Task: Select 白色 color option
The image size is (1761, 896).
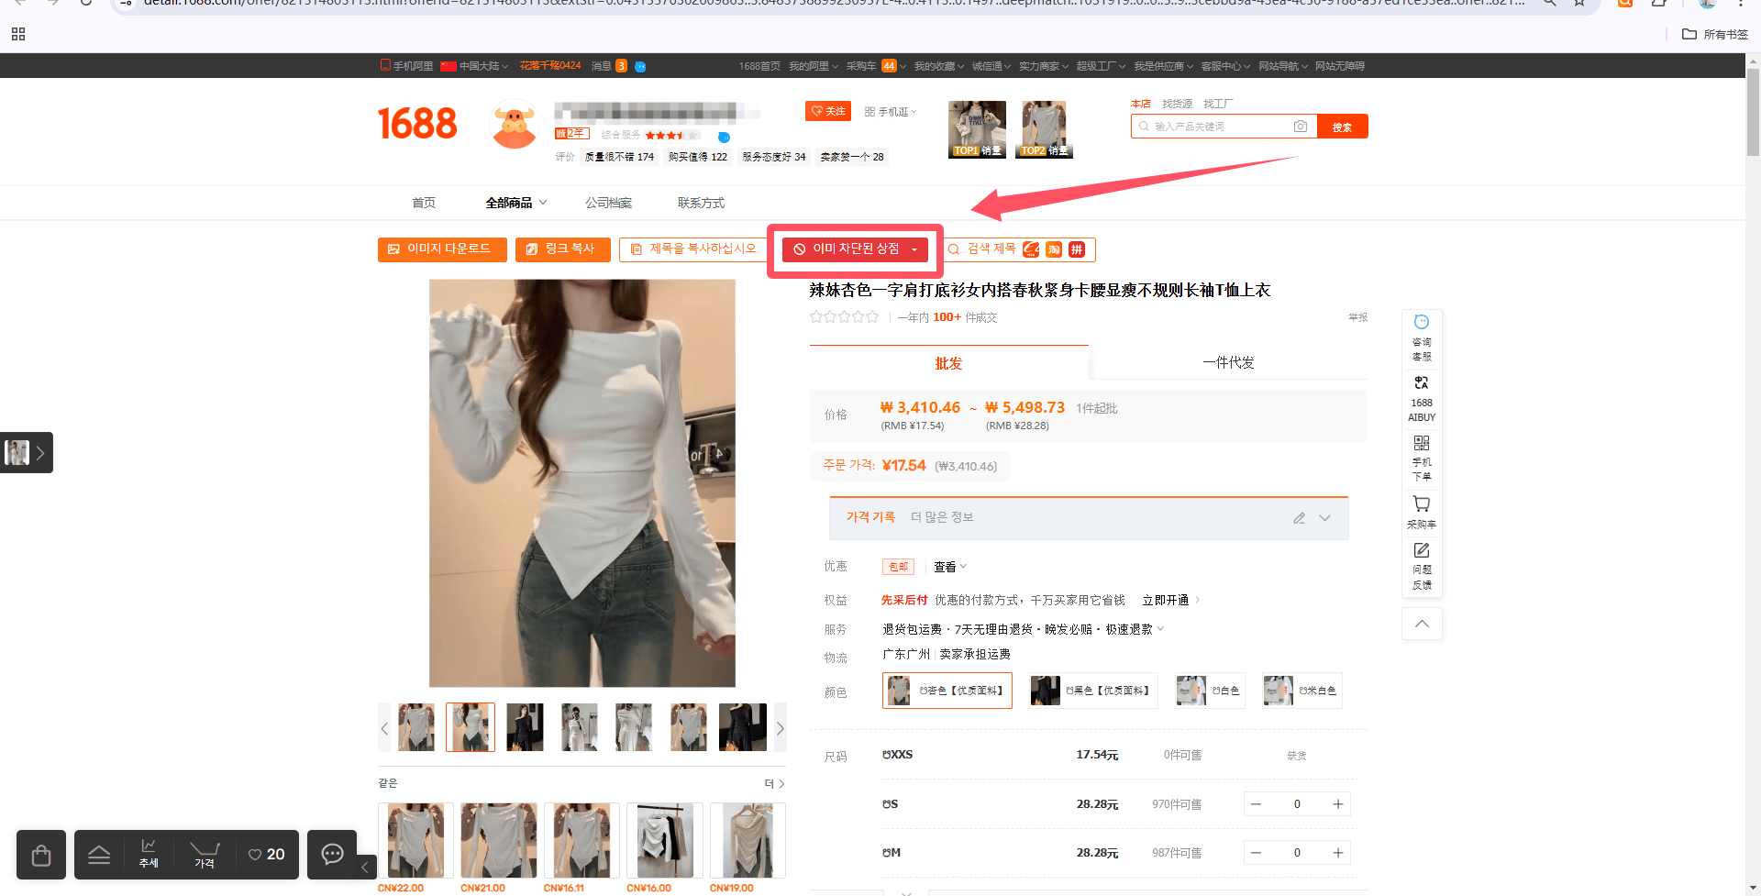Action: pos(1210,691)
